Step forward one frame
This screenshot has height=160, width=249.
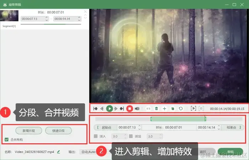116,109
